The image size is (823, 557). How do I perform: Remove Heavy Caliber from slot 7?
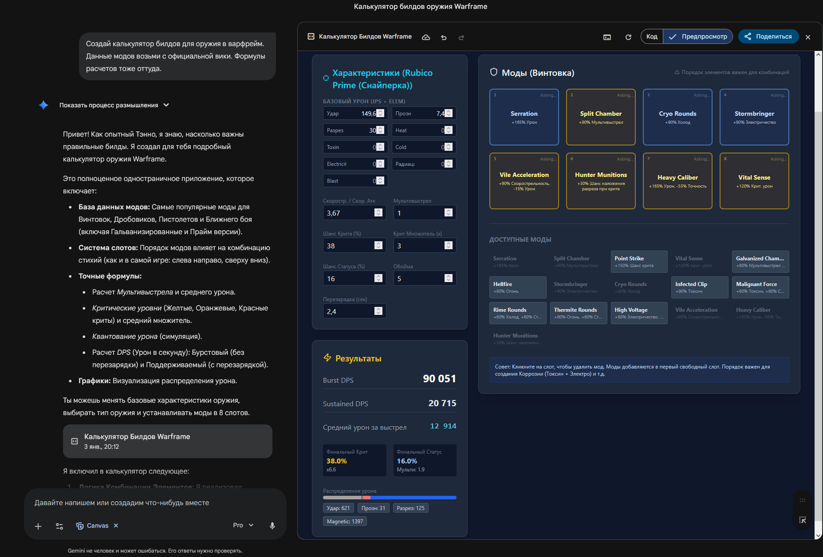point(677,181)
